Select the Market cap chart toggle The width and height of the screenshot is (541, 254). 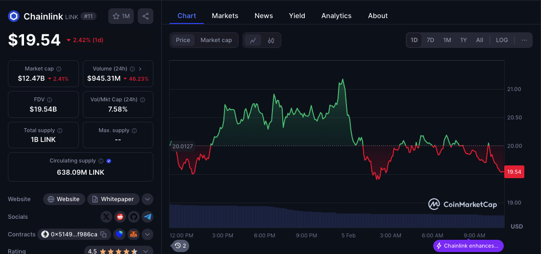click(216, 40)
